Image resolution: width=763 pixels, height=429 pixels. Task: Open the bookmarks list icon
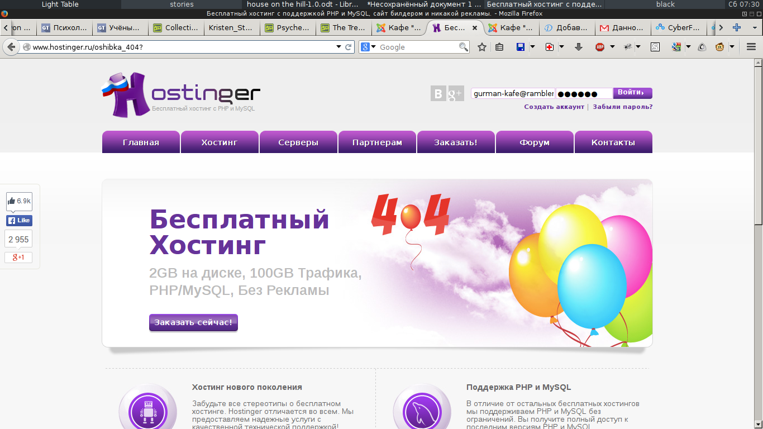pos(499,47)
